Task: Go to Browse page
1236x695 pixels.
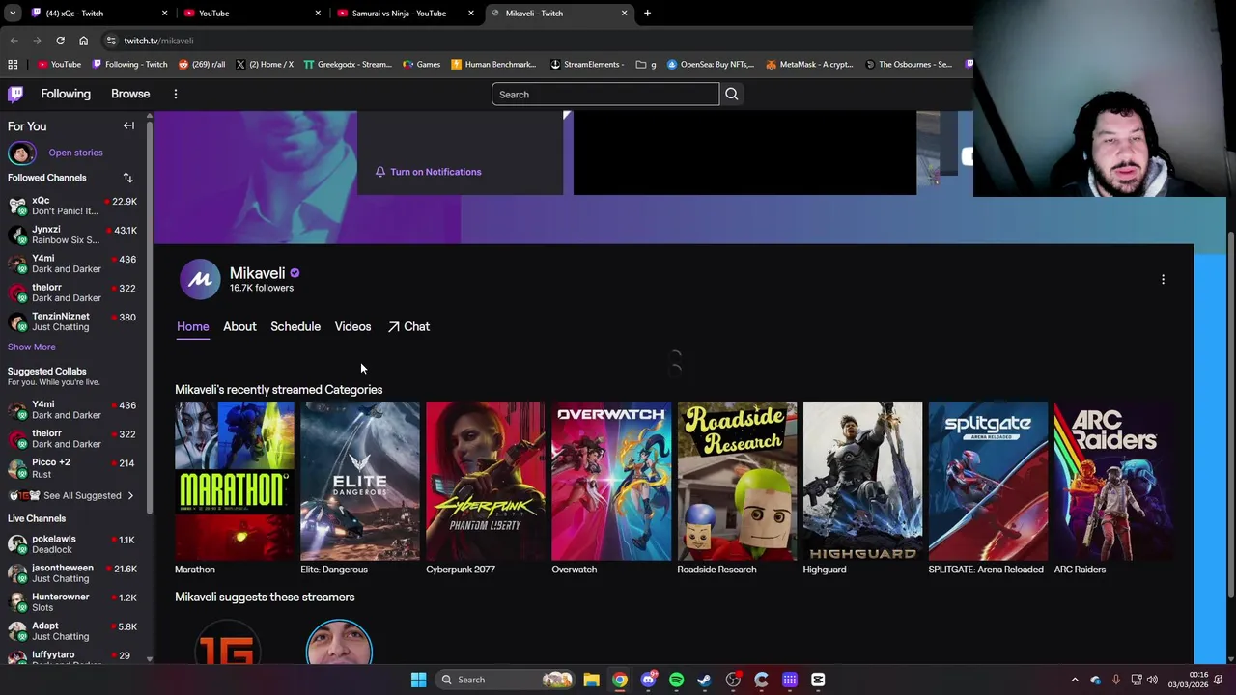Action: coord(130,94)
